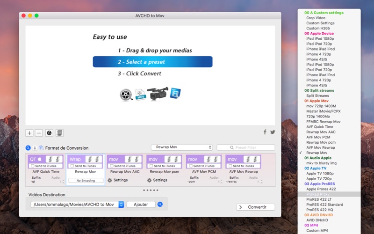
Task: Click the film reel icon
Action: (x=126, y=95)
